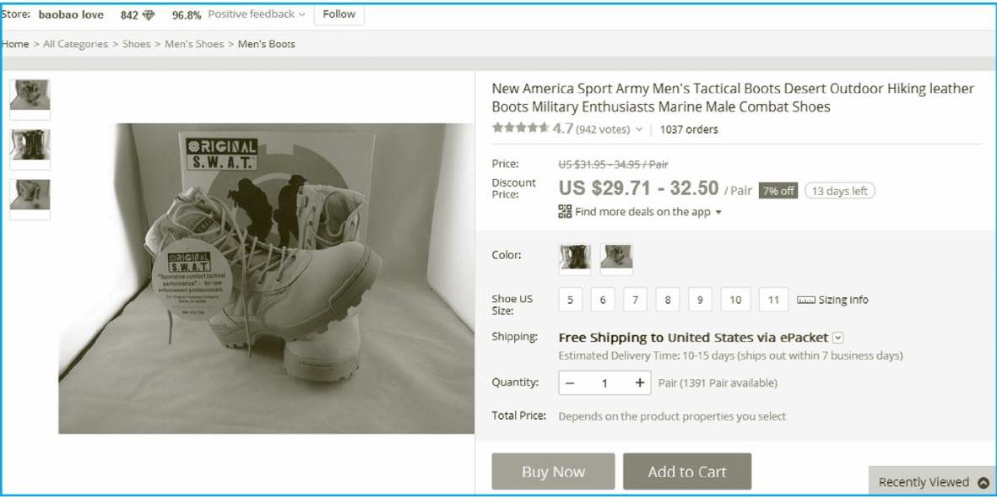Open the shipping method dropdown
Viewport: 997px width, 504px height.
(838, 338)
